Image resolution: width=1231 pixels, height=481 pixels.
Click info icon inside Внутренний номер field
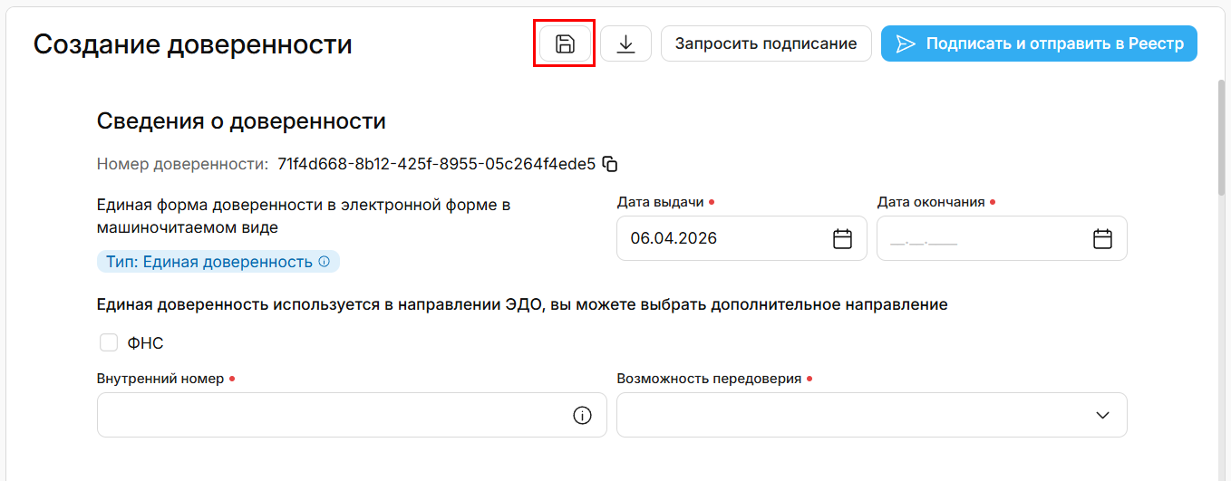582,415
